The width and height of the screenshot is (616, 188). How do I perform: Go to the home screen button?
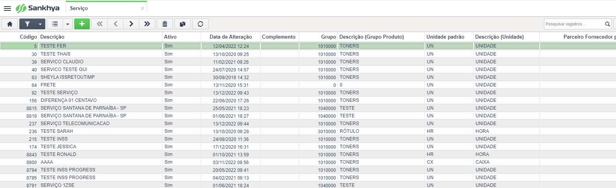click(10, 24)
